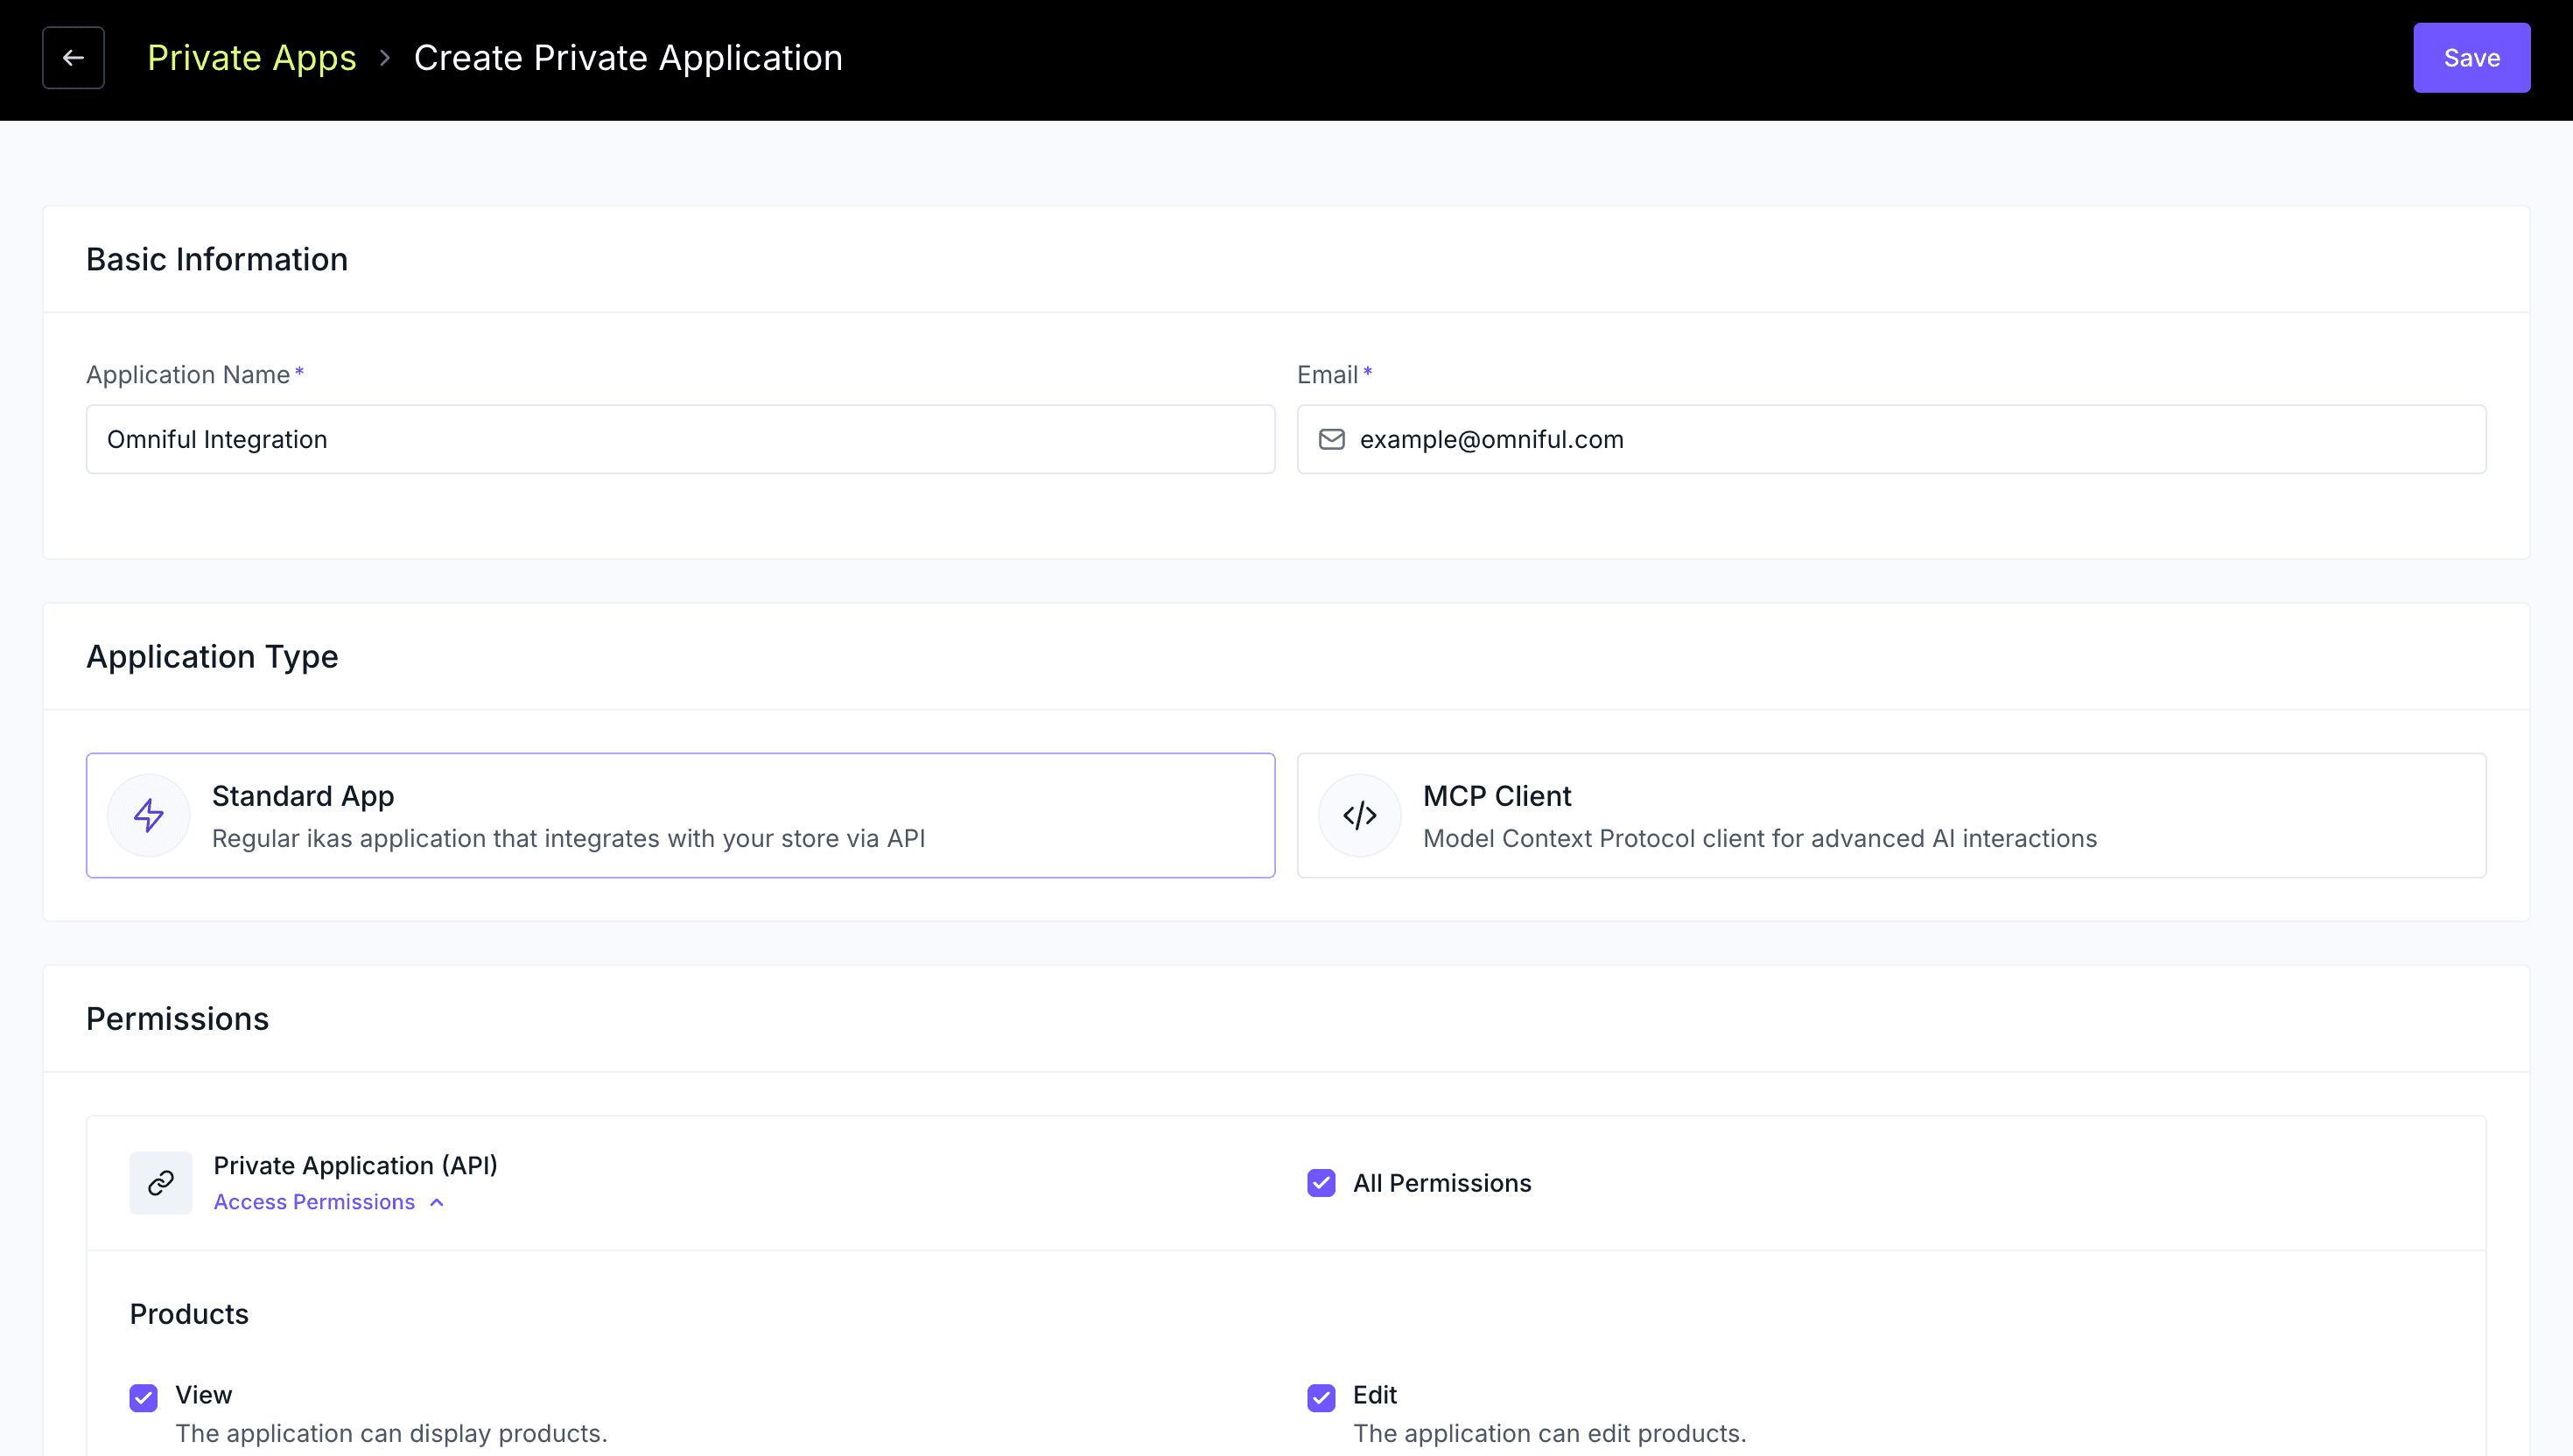Click the breadcrumb separator chevron
Image resolution: width=2573 pixels, height=1456 pixels.
pyautogui.click(x=385, y=58)
